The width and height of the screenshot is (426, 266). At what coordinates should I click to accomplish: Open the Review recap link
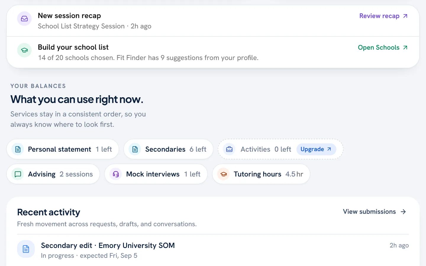click(383, 16)
